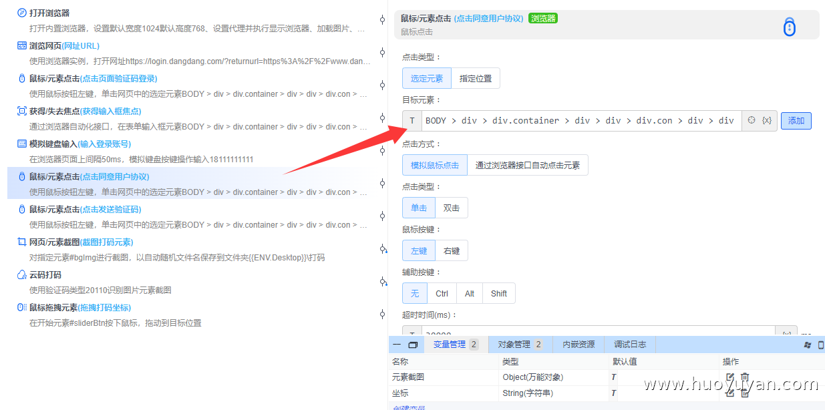Image resolution: width=825 pixels, height=410 pixels.
Task: Click the 默认值 column header
Action: click(x=625, y=361)
